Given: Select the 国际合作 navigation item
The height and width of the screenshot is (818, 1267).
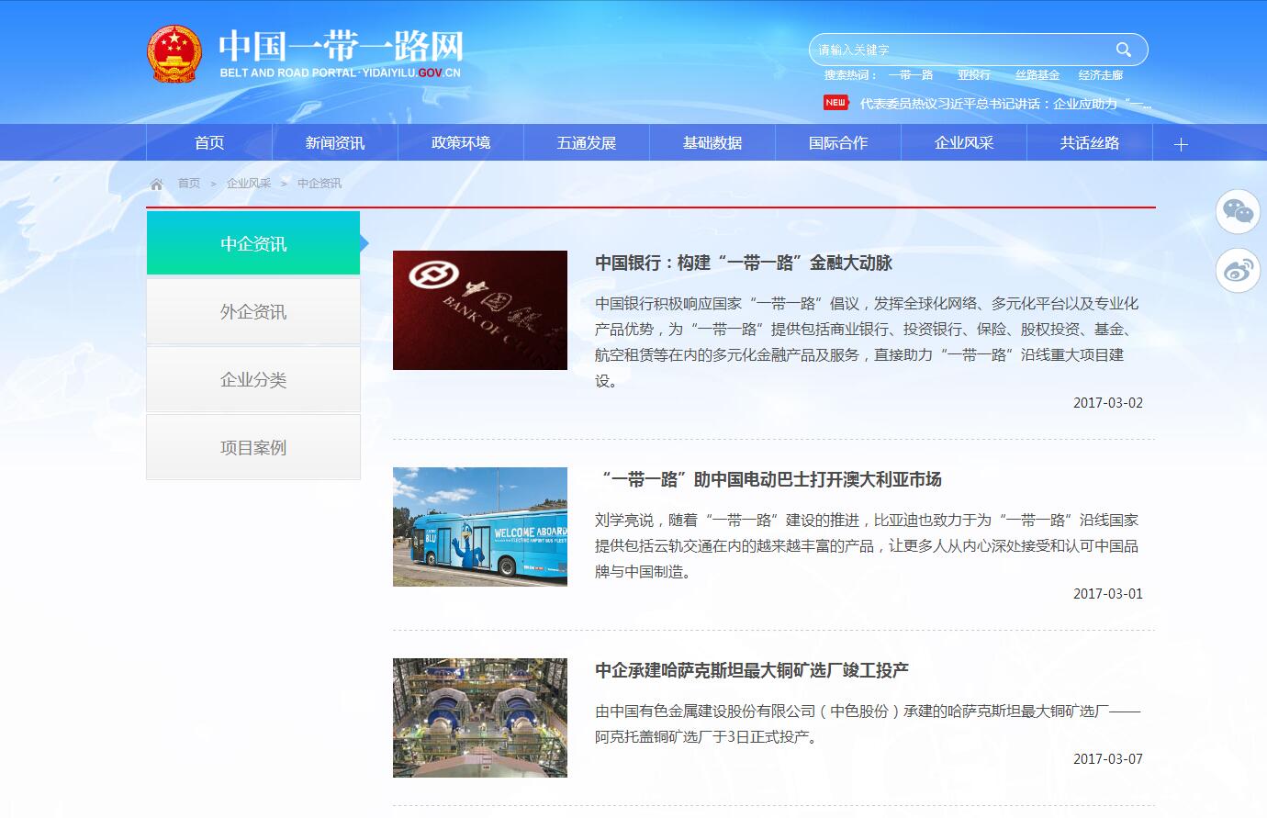Looking at the screenshot, I should tap(838, 143).
